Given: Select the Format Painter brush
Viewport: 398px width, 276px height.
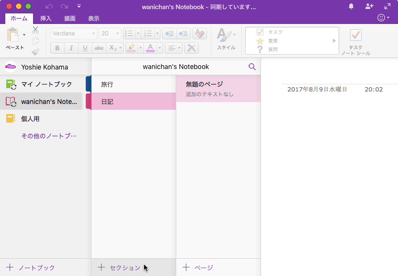Looking at the screenshot, I should coord(35,52).
